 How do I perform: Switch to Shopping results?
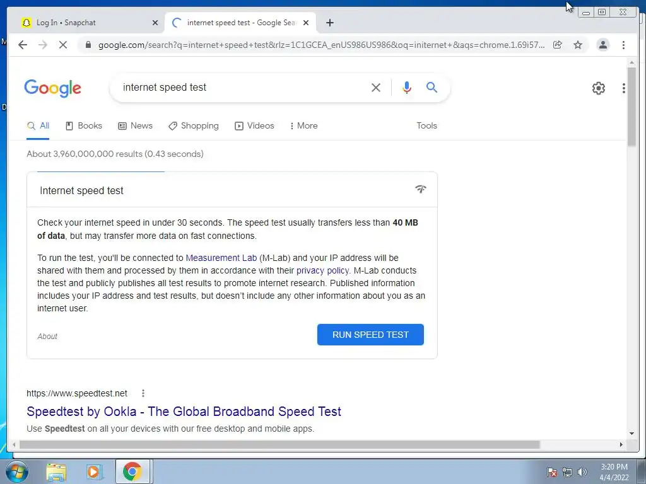pos(194,126)
